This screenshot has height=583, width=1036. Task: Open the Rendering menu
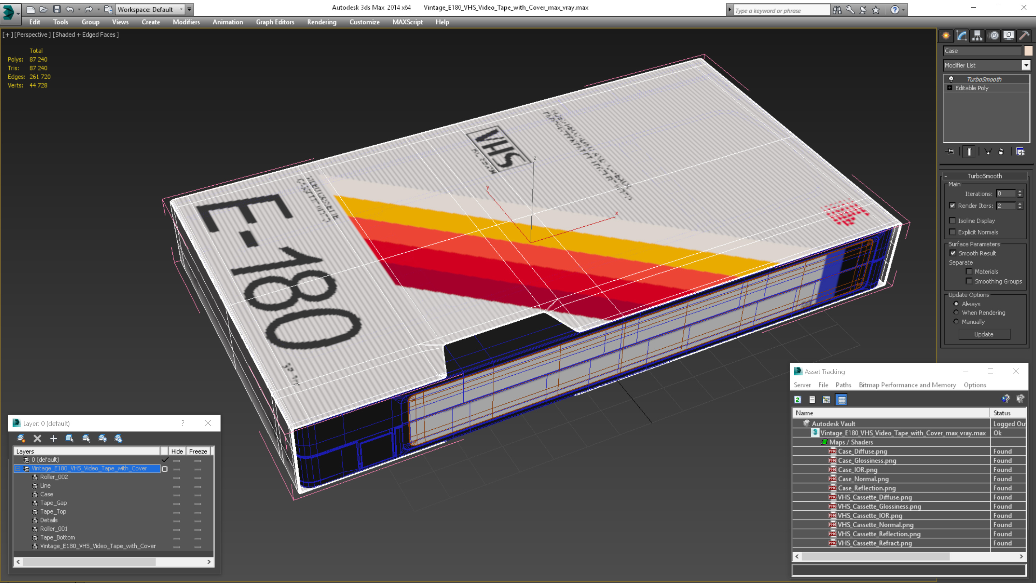[321, 22]
